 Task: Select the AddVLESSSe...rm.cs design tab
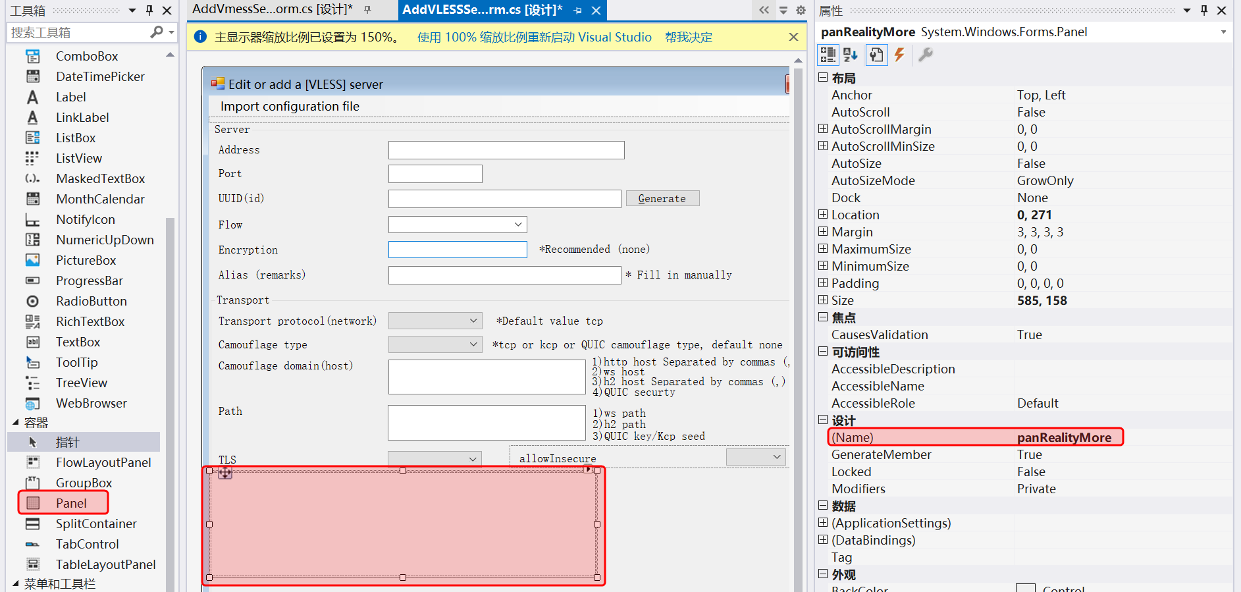click(x=482, y=10)
